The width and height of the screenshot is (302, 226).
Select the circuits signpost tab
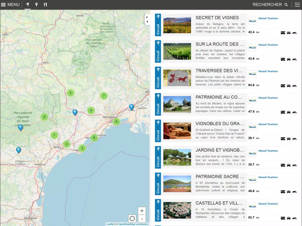click(x=28, y=5)
